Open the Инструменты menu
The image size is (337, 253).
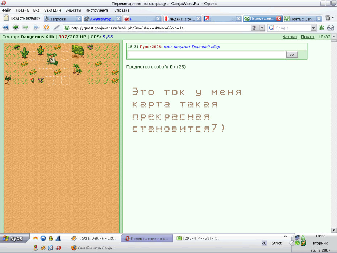coord(97,10)
